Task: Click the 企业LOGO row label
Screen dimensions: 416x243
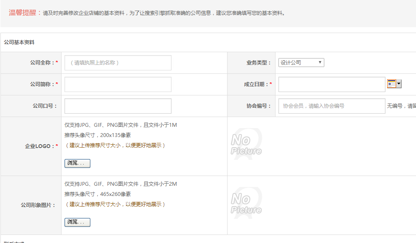Action: point(39,146)
